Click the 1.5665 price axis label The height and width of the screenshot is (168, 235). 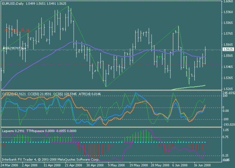pos(228,44)
